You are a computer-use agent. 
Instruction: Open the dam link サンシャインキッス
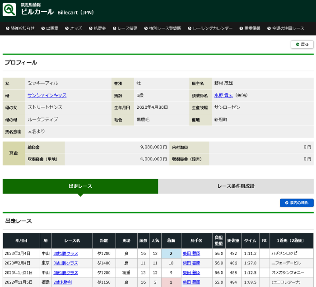pyautogui.click(x=47, y=95)
